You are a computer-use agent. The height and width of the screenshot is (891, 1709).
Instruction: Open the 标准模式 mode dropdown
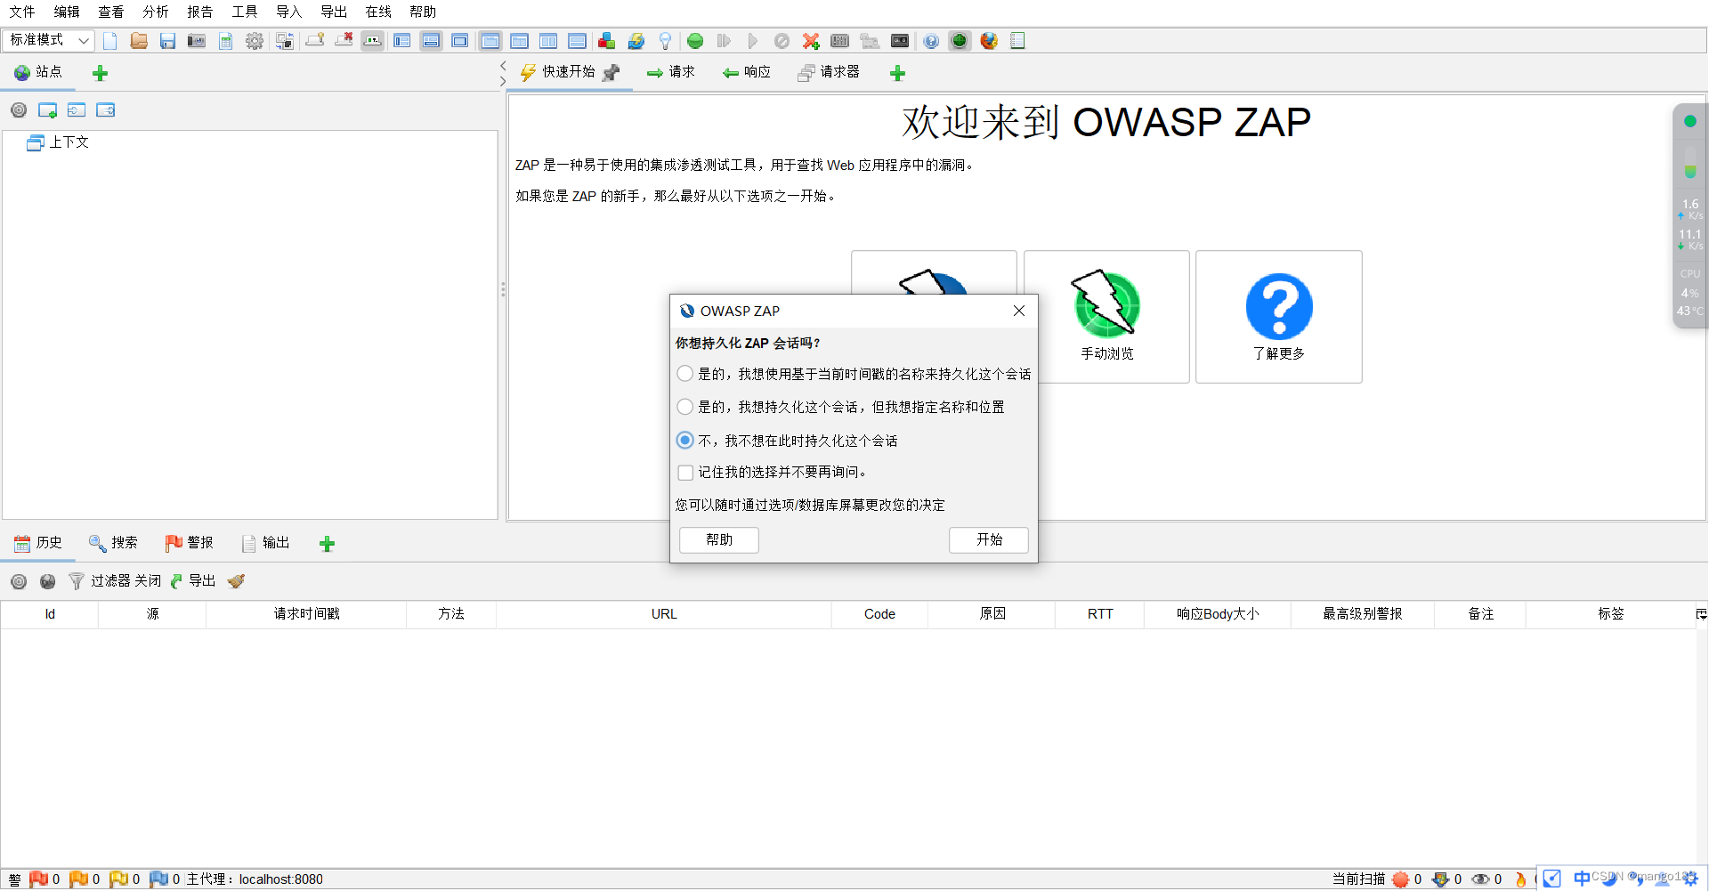point(48,40)
